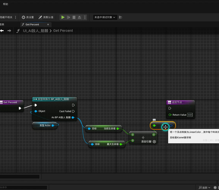Navigate forward with the right arrow
The height and width of the screenshot is (190, 219).
pyautogui.click(x=9, y=31)
